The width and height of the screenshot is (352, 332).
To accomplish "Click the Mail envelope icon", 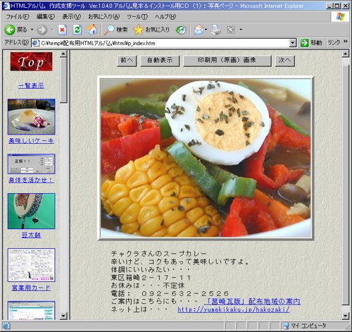I will (x=199, y=30).
